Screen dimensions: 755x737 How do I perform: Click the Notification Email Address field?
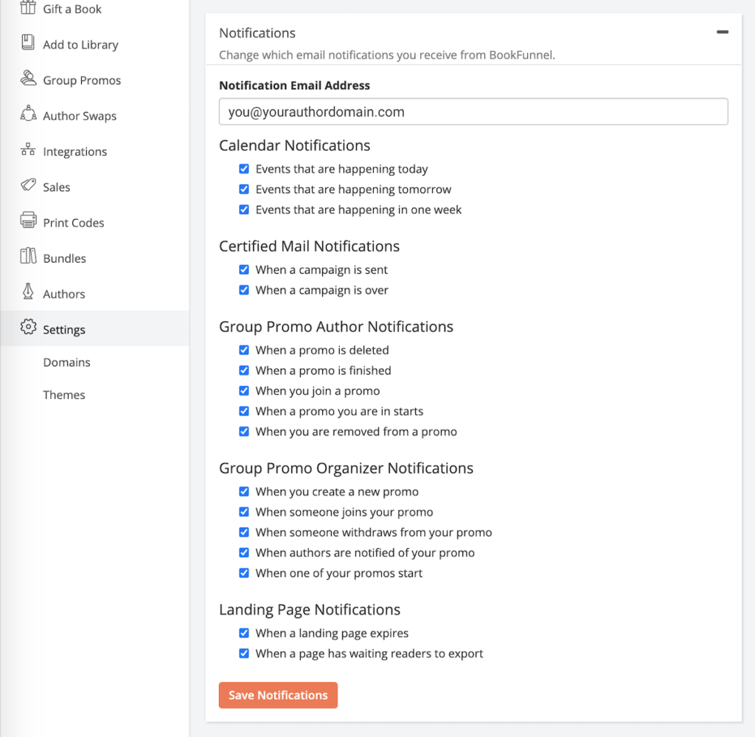[x=473, y=111]
